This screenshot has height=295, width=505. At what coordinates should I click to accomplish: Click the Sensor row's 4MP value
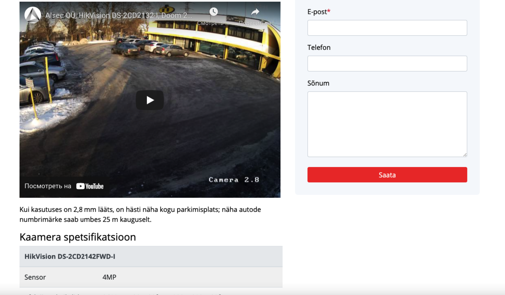(109, 277)
